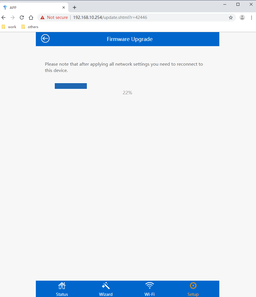Maximize the browser window

click(238, 4)
